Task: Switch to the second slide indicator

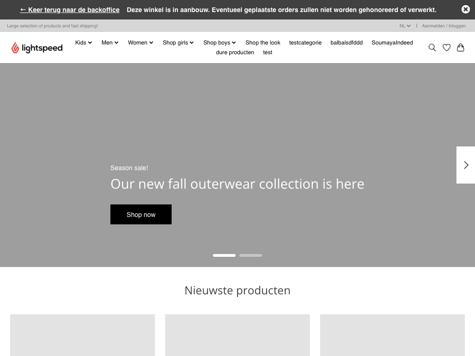Action: [250, 255]
